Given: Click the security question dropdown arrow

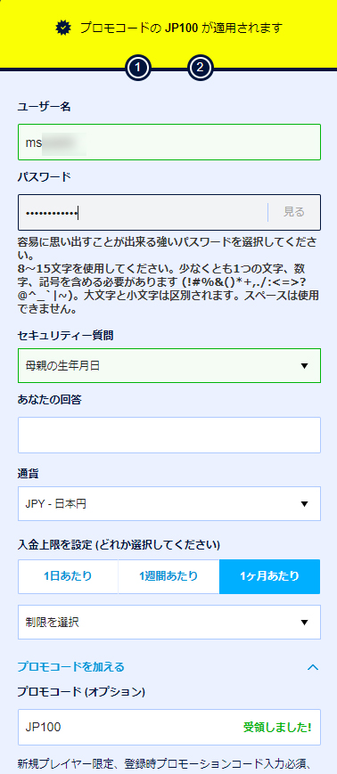Looking at the screenshot, I should (x=304, y=366).
